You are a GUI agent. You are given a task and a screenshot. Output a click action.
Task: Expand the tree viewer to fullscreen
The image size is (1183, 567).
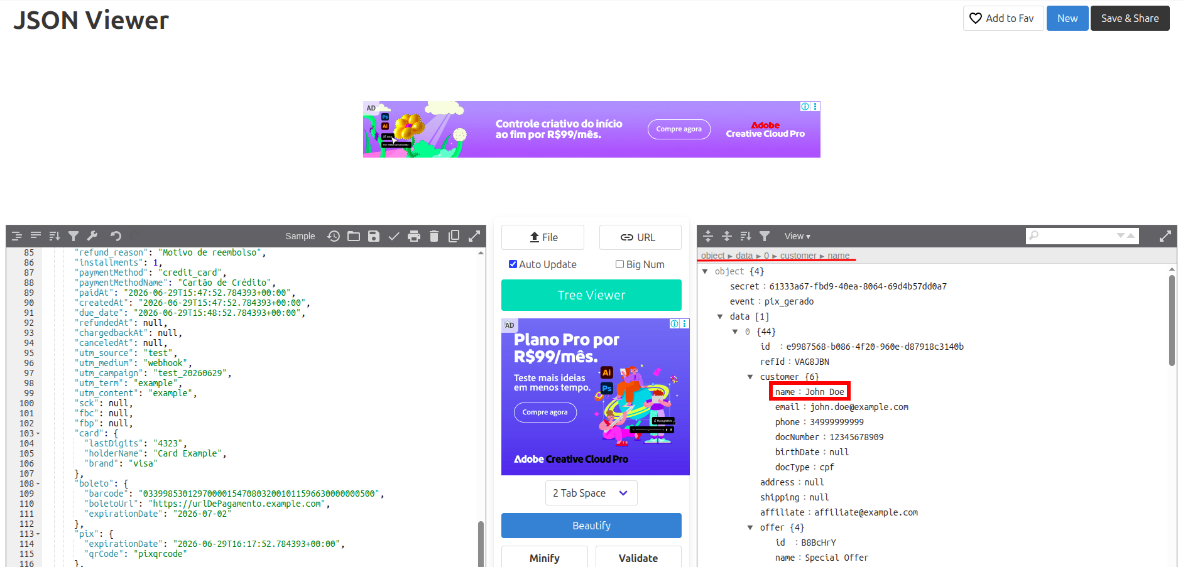tap(1165, 236)
